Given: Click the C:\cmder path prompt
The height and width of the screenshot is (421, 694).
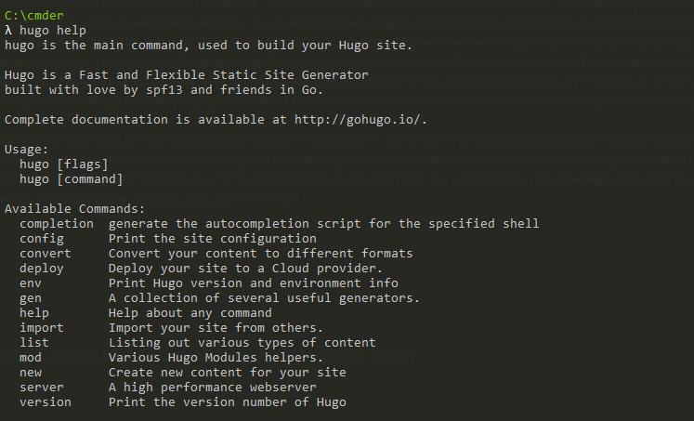Looking at the screenshot, I should (x=31, y=15).
